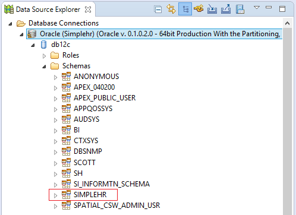Select the SI_INFORMTN_SCHEMA schema icon
The width and height of the screenshot is (296, 215).
click(66, 184)
